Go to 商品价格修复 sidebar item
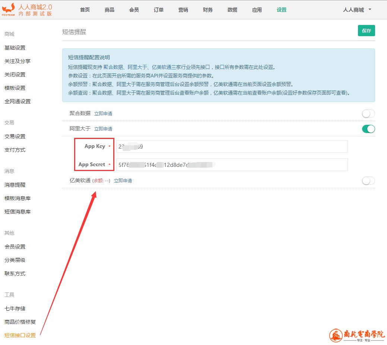The image size is (387, 345). point(20,322)
